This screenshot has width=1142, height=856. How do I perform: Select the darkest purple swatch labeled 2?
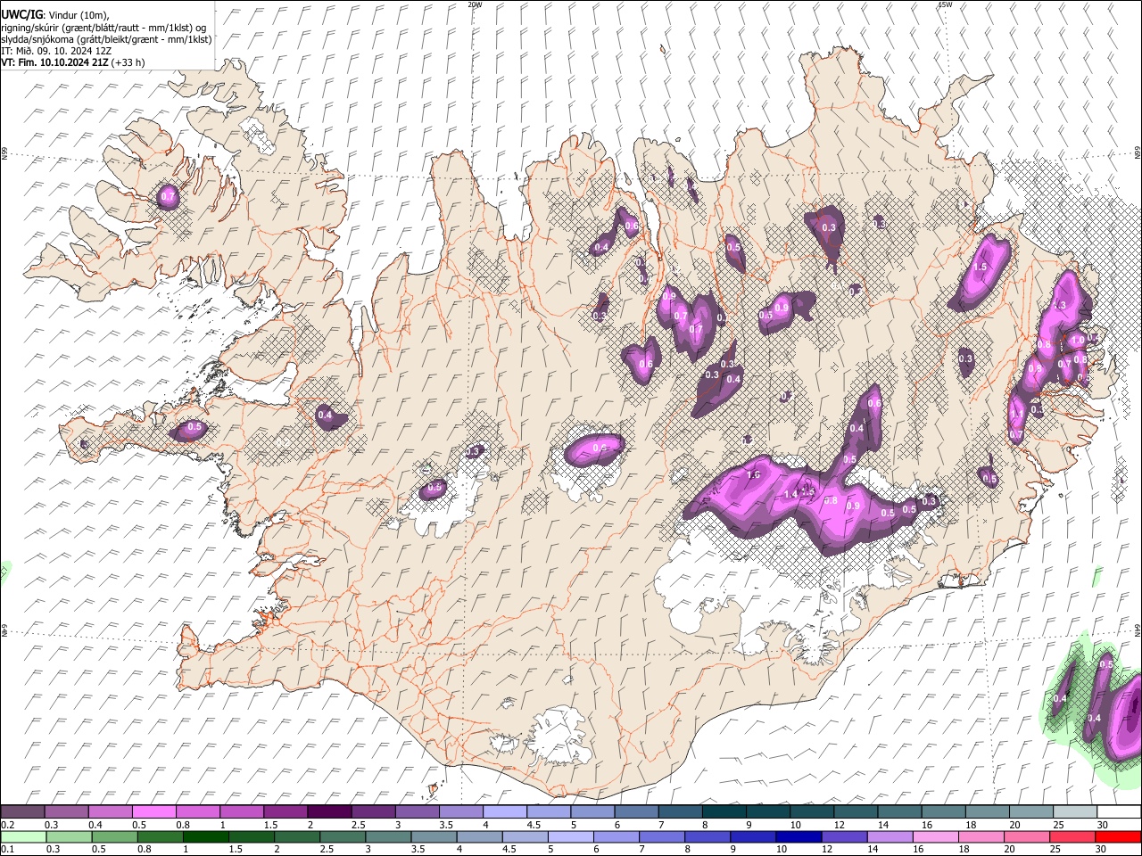329,811
